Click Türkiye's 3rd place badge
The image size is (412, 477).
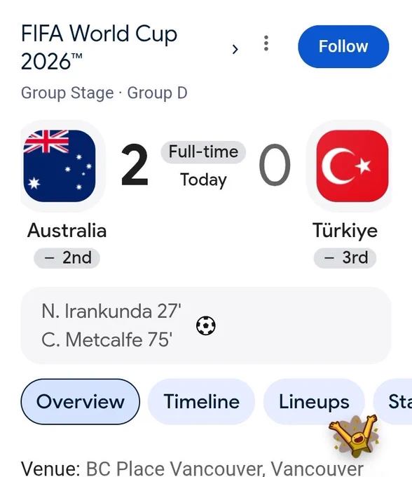[345, 258]
